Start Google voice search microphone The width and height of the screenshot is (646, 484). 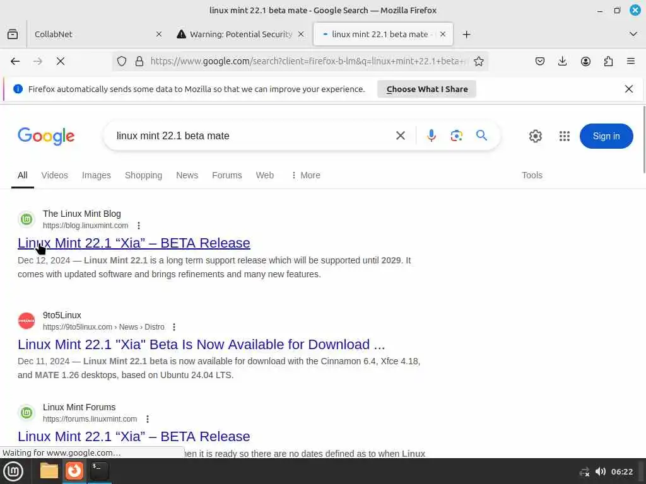pos(432,135)
